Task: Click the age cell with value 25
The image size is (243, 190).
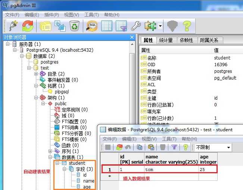Action: coord(208,170)
